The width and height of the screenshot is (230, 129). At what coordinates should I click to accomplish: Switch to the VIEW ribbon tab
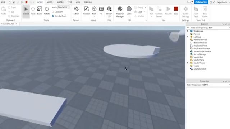click(78, 2)
